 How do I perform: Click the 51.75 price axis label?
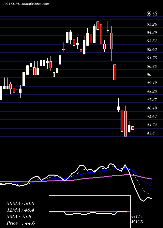tap(152, 58)
